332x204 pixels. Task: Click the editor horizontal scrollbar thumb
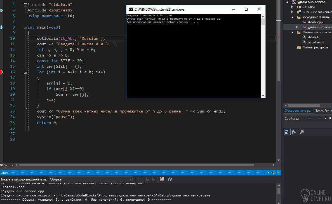click(136, 165)
